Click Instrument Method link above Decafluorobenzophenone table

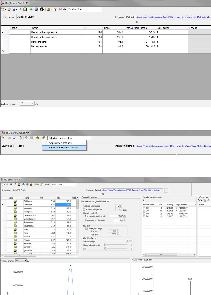point(173,17)
